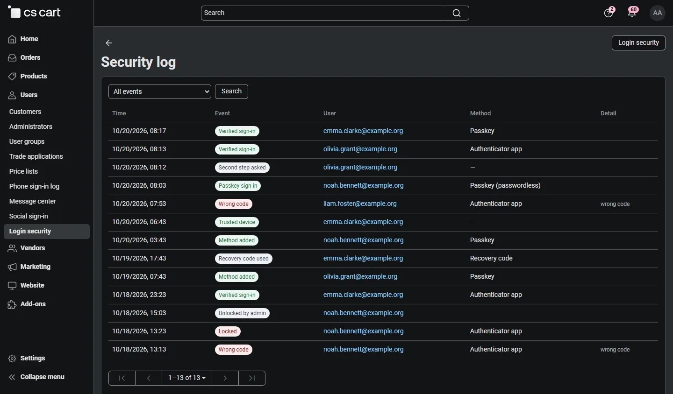673x394 pixels.
Task: Open the 1–13 of 13 pagination dropdown
Action: pos(187,378)
